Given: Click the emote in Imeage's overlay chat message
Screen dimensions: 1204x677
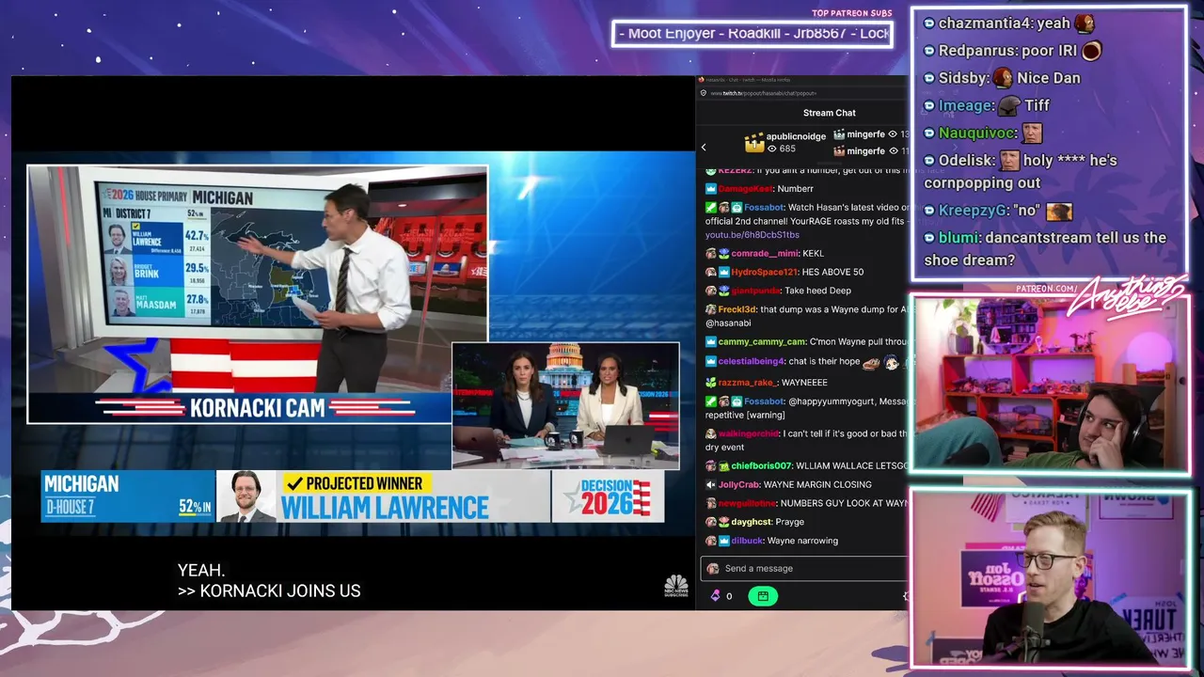Looking at the screenshot, I should [1009, 105].
